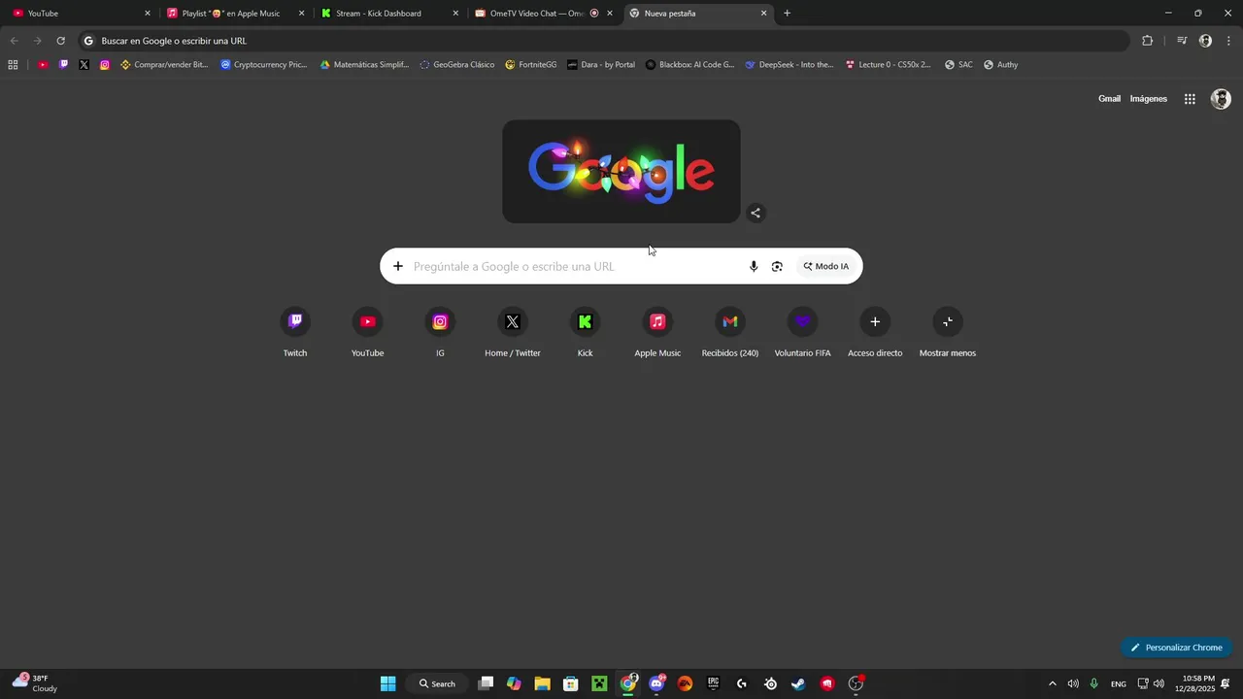Open the Chrome extensions puzzle icon
The height and width of the screenshot is (699, 1243).
tap(1147, 41)
